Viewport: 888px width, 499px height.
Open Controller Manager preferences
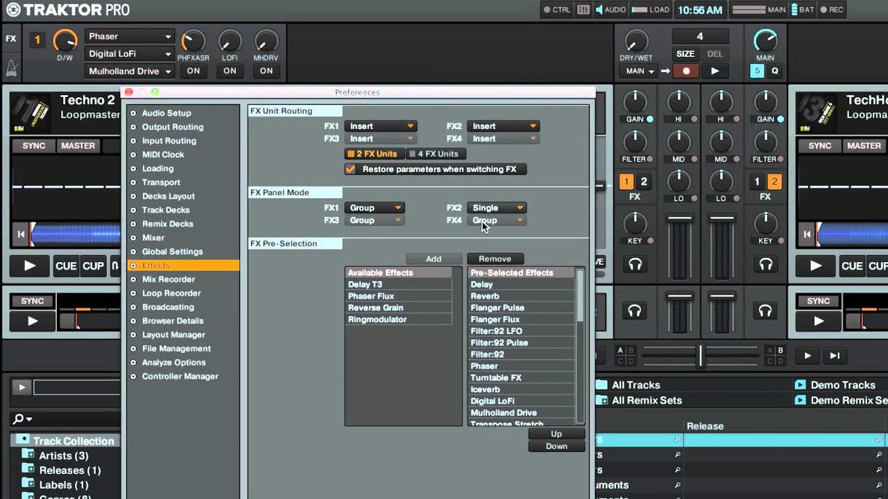180,376
